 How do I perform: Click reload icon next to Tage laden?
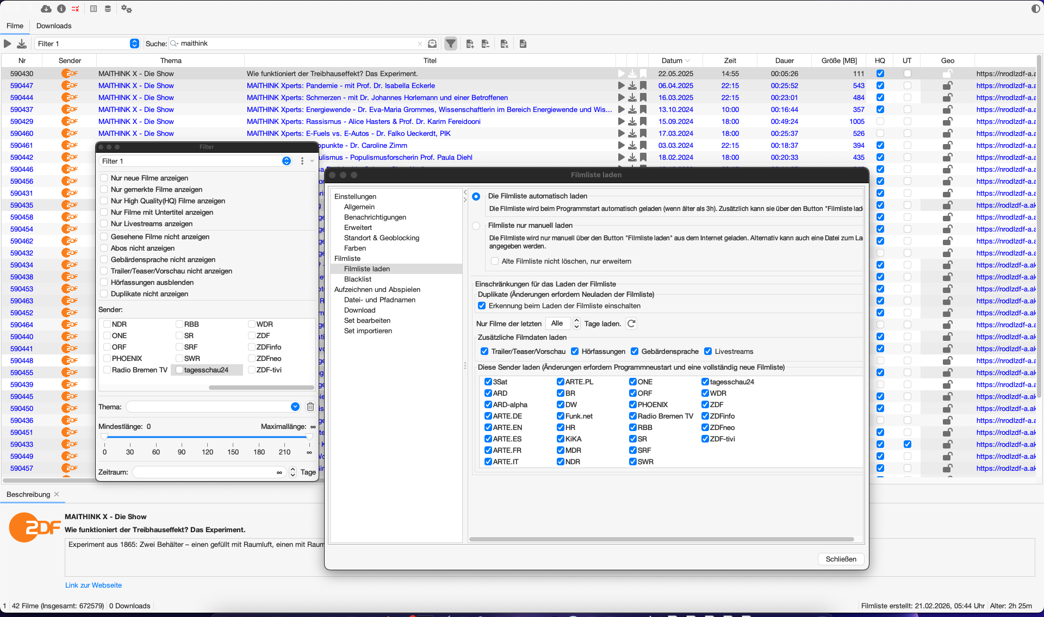[x=631, y=323]
